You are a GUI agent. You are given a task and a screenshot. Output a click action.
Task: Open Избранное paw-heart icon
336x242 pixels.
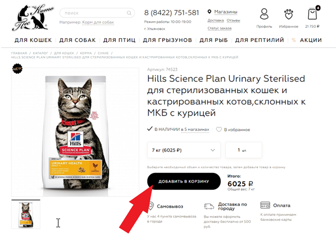[x=288, y=14]
